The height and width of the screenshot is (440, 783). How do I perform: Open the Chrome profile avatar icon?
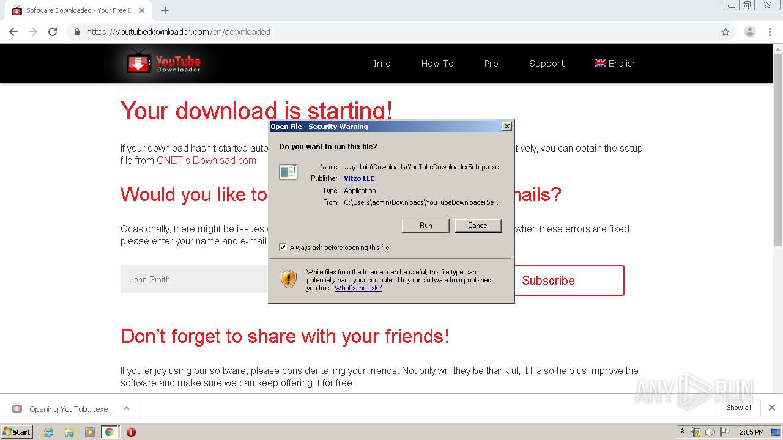[750, 32]
